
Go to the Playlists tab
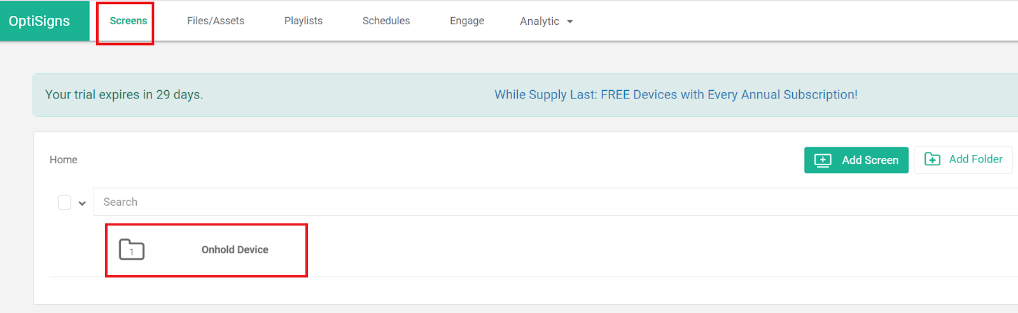pyautogui.click(x=303, y=21)
